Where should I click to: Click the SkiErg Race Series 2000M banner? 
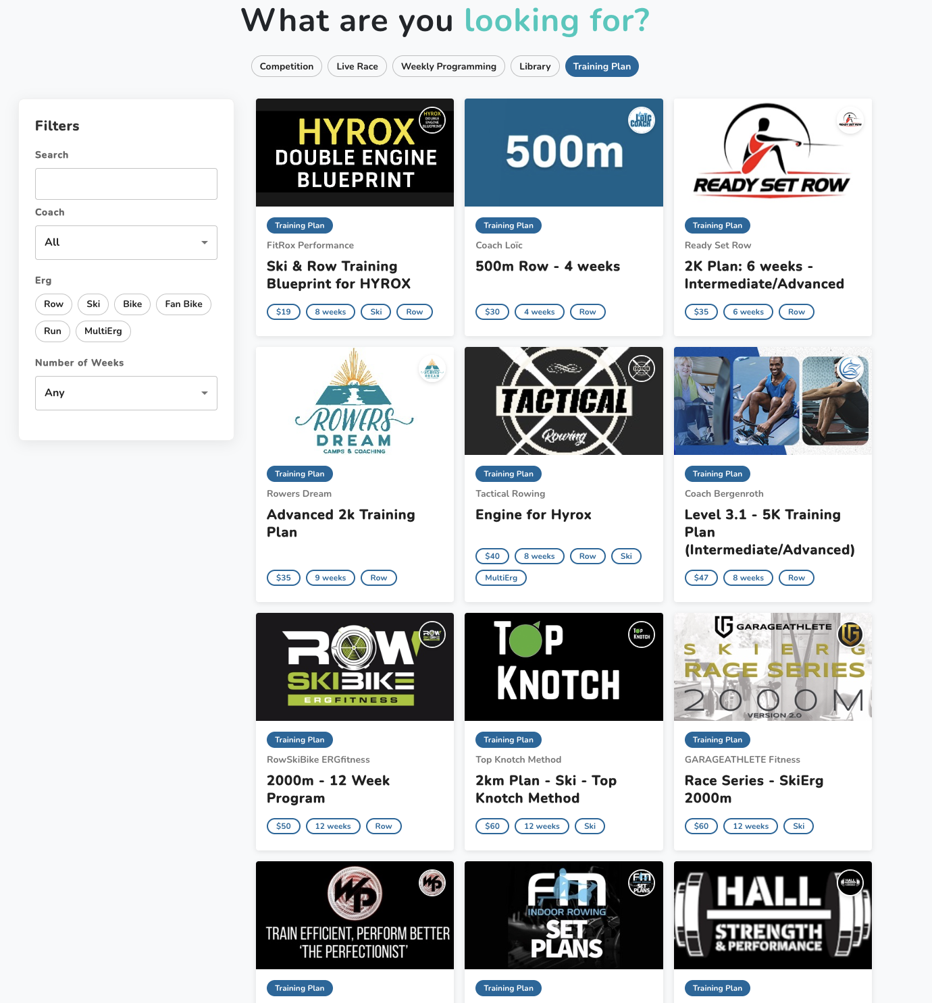click(x=773, y=667)
